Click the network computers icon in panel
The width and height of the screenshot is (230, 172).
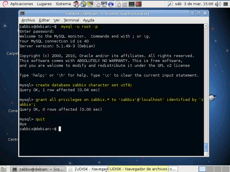pos(104,4)
